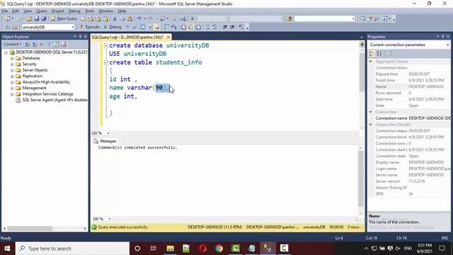The height and width of the screenshot is (255, 453).
Task: Click the Cut scissors icon
Action: (x=115, y=19)
